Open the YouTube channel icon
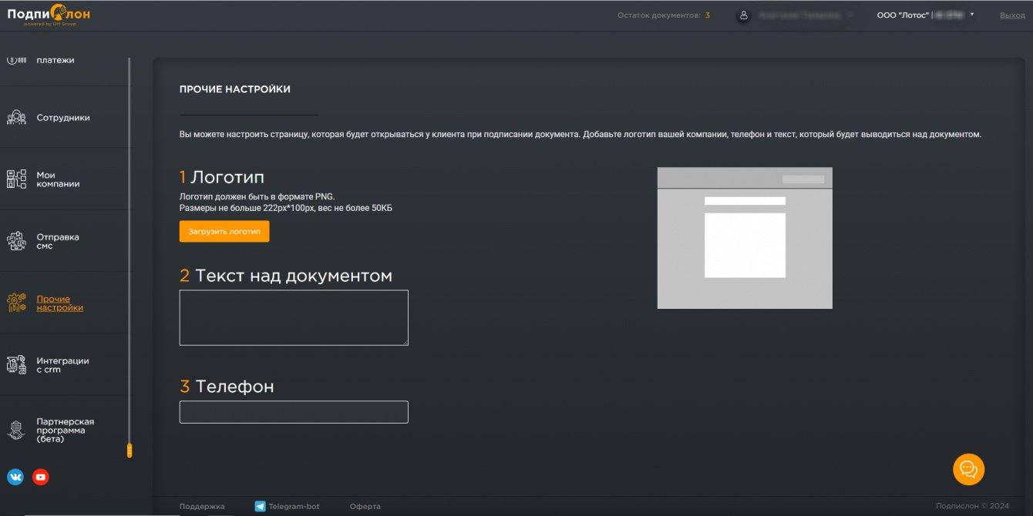 pyautogui.click(x=41, y=477)
